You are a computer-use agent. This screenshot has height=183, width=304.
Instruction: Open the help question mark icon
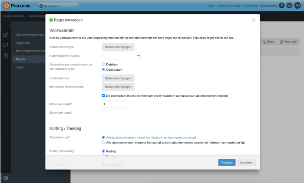click(281, 6)
